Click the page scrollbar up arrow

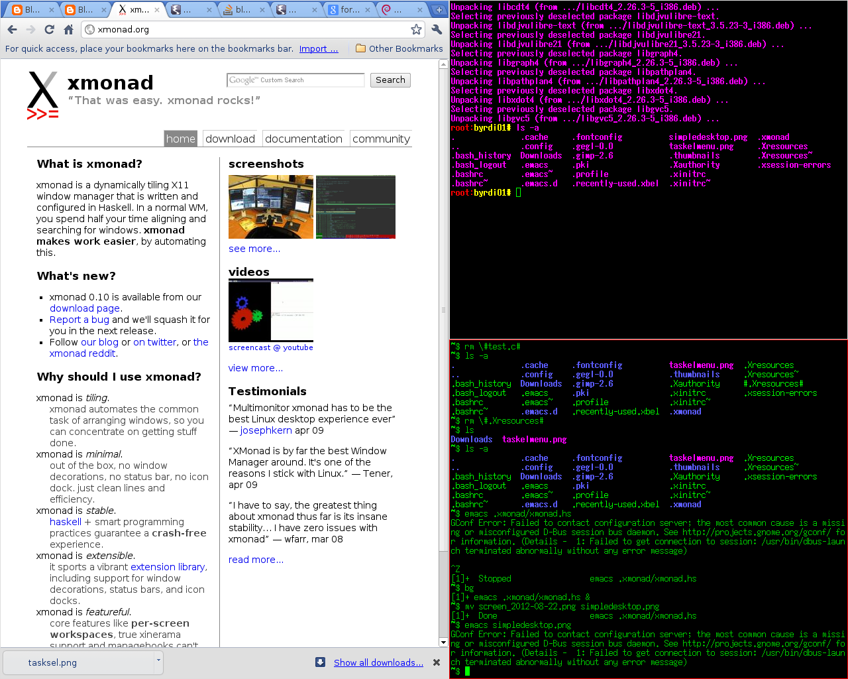coord(444,64)
